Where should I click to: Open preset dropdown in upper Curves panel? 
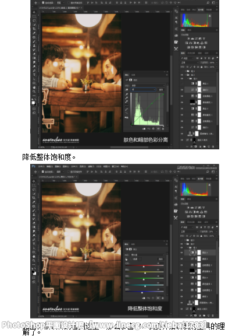click(x=147, y=85)
